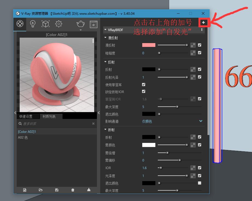Click the 雾倍增 slider handle
This screenshot has height=201, width=252.
click(x=167, y=153)
